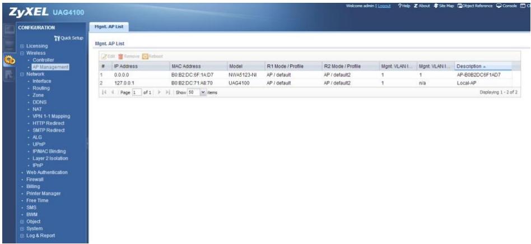Viewport: 531px width, 244px height.
Task: Open the Configuration gears icon in sidebar
Action: point(9,60)
